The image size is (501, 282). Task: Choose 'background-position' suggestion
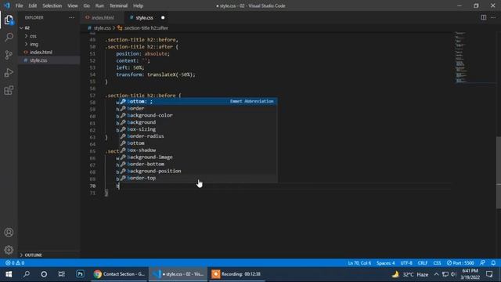point(198,171)
